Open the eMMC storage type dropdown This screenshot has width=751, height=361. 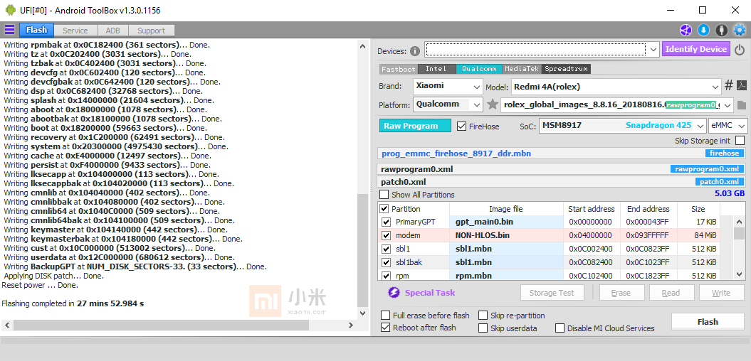(742, 126)
